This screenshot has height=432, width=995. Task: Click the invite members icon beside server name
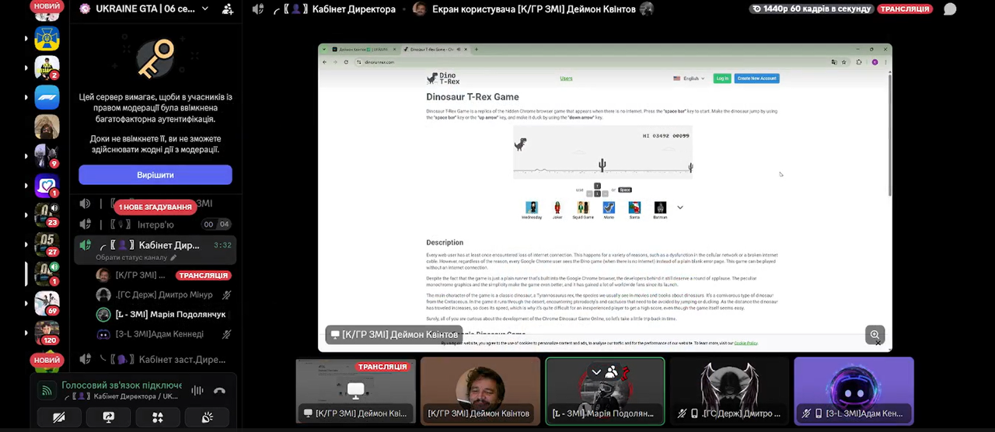(228, 9)
